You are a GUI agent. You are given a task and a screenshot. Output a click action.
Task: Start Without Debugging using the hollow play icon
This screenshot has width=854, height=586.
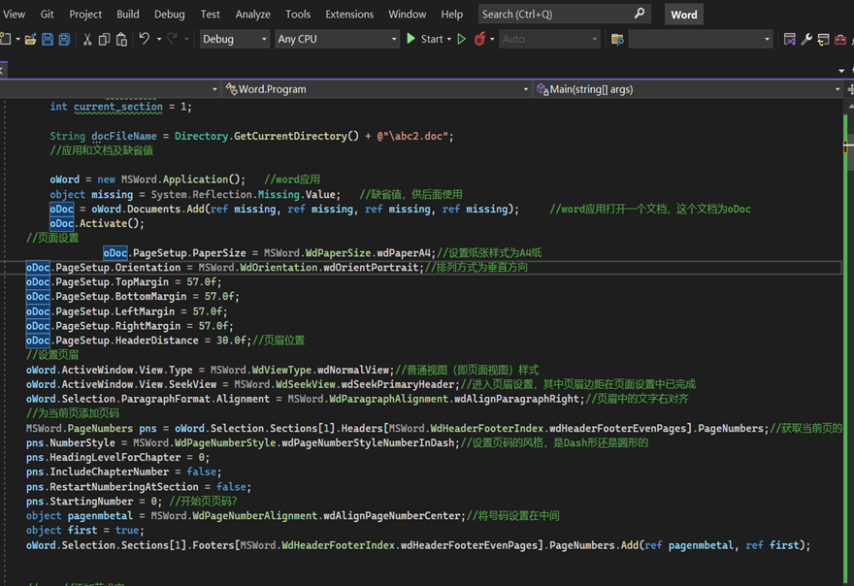[461, 39]
